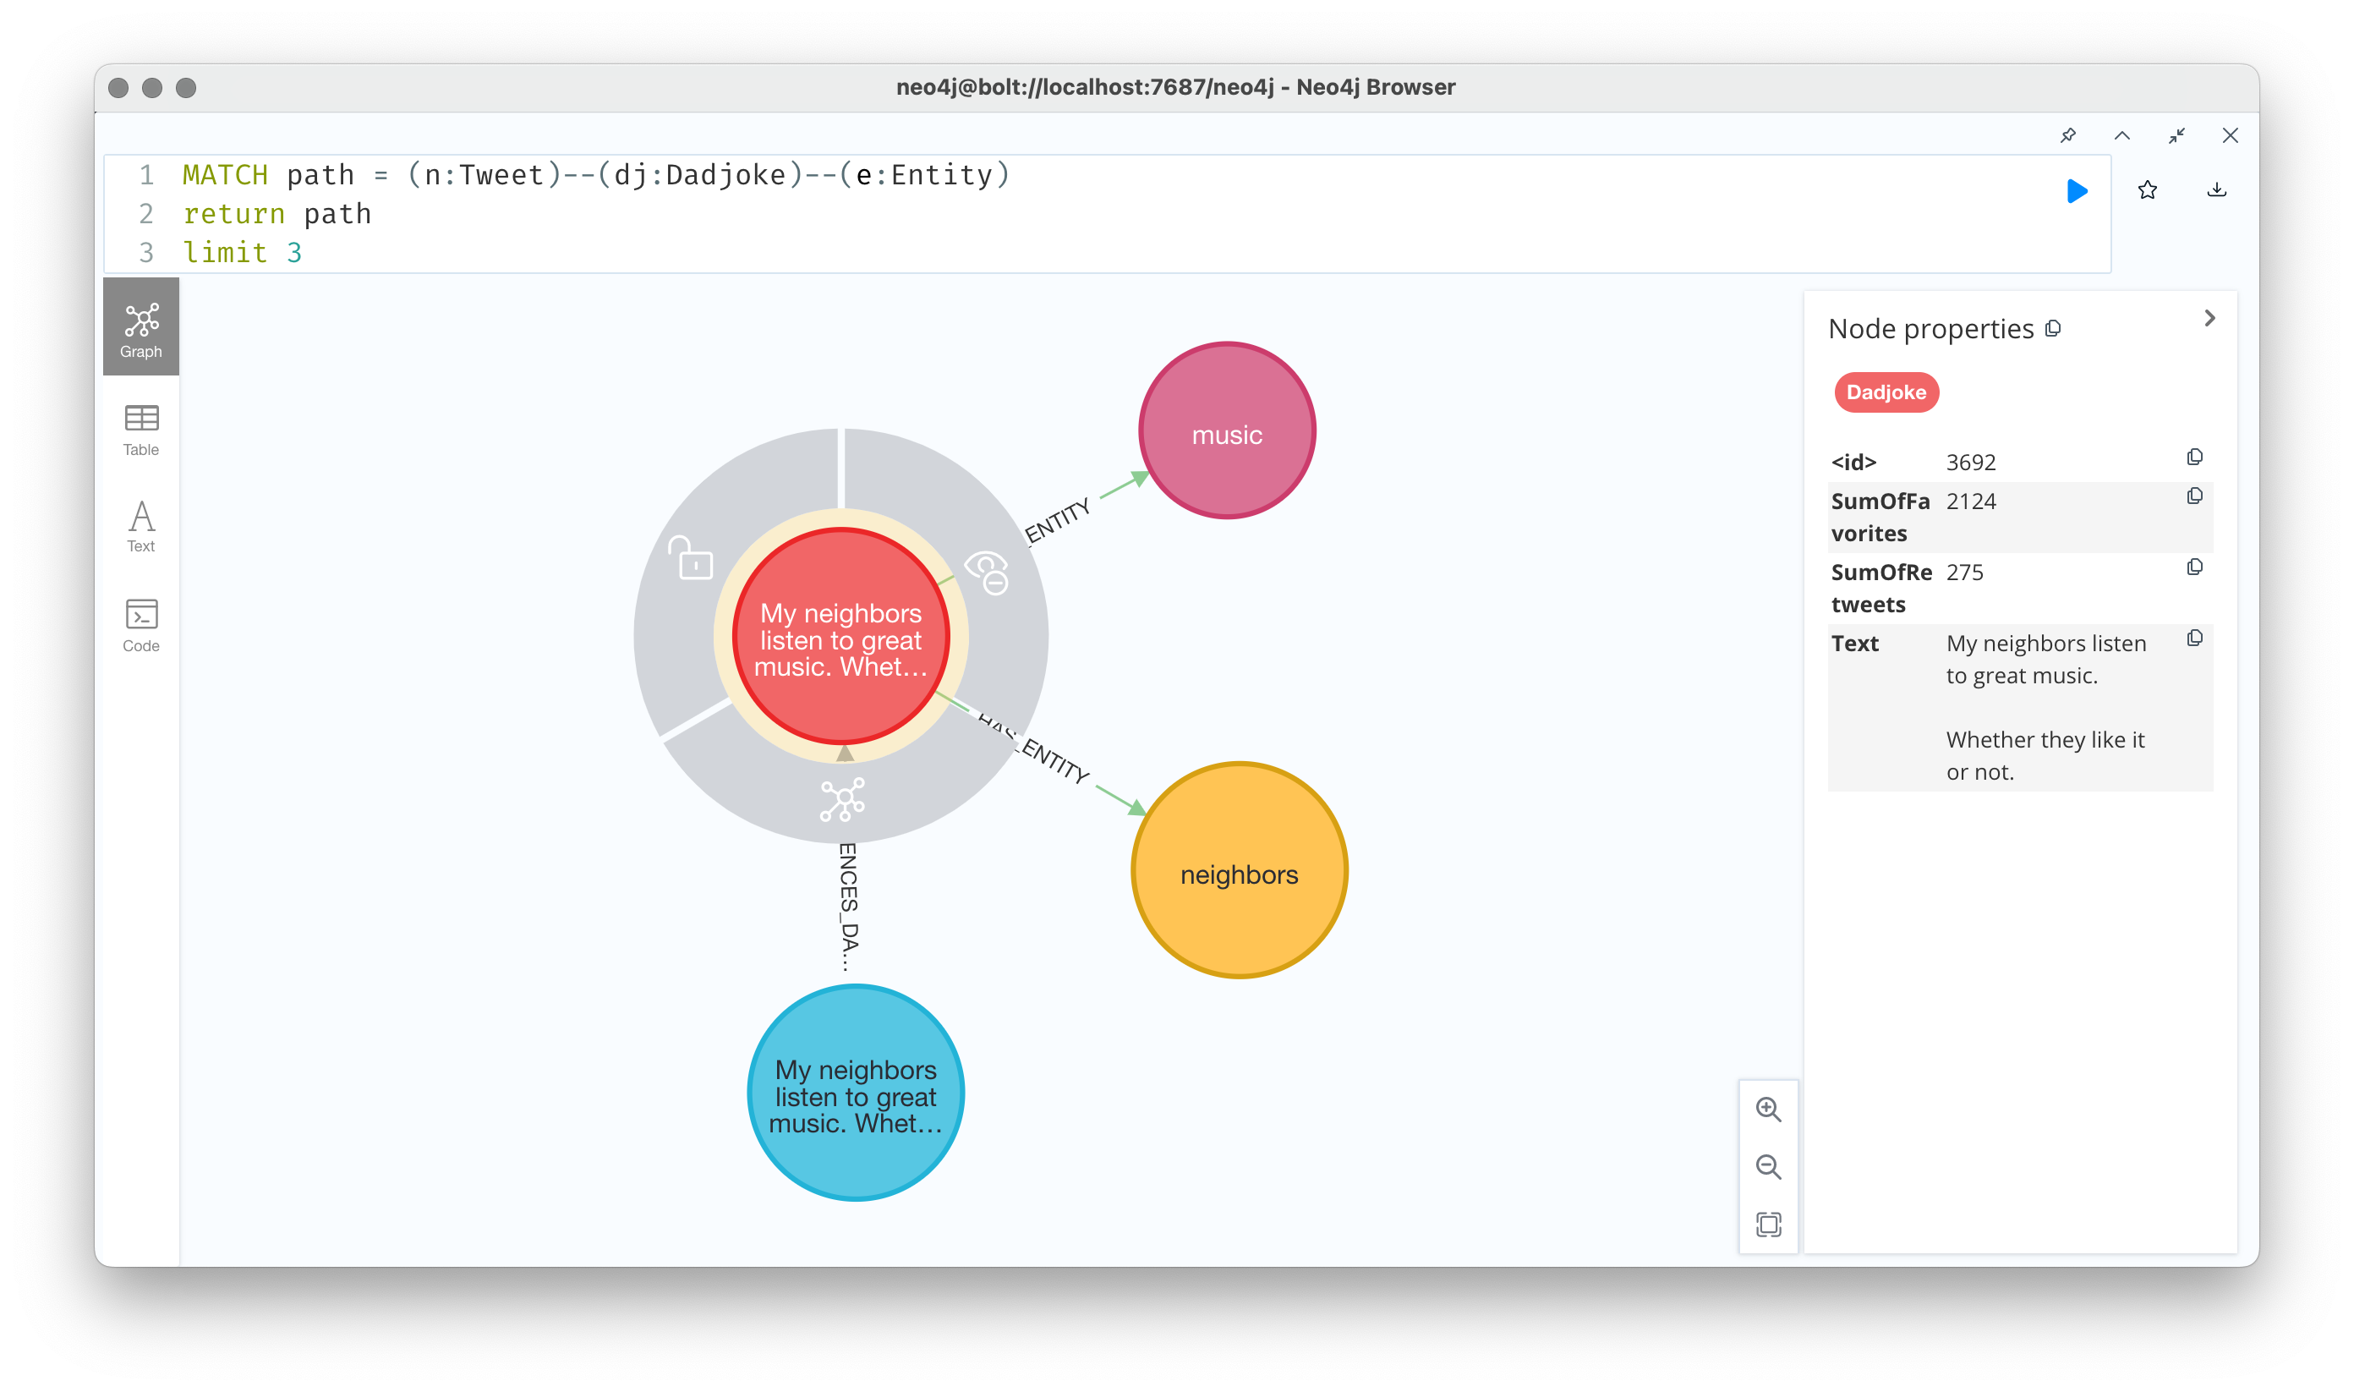The width and height of the screenshot is (2354, 1392).
Task: Pin the result frame
Action: pos(2068,135)
